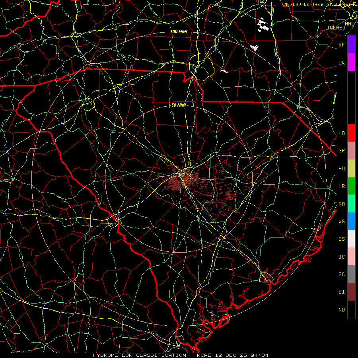Click the GR legend label
The height and width of the screenshot is (358, 358).
(341, 151)
